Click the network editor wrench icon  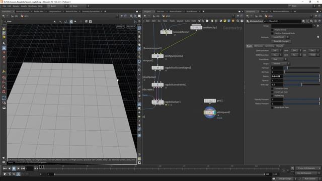point(199,21)
